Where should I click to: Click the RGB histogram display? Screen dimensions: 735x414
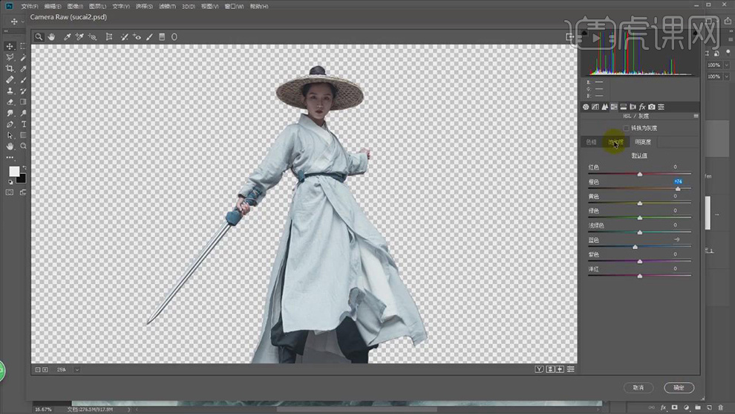pos(639,53)
